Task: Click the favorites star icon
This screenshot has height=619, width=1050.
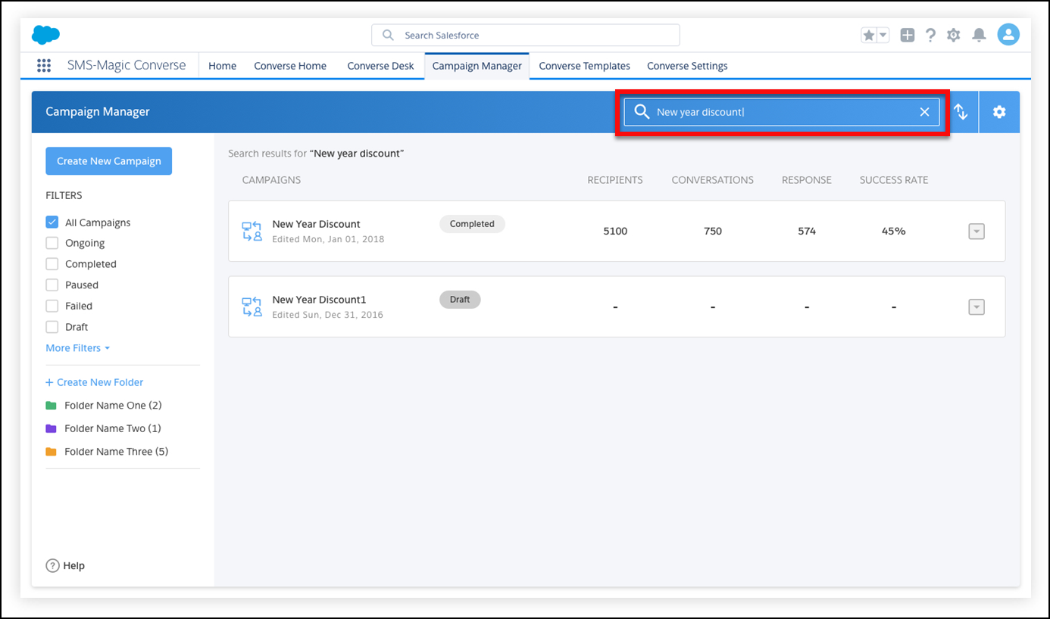Action: (x=869, y=35)
